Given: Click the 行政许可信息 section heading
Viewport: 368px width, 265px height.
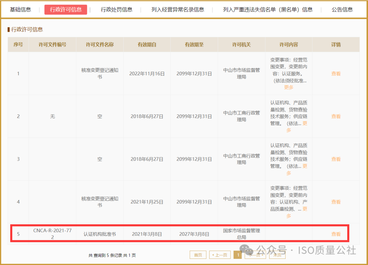Looking at the screenshot, I should [x=27, y=29].
